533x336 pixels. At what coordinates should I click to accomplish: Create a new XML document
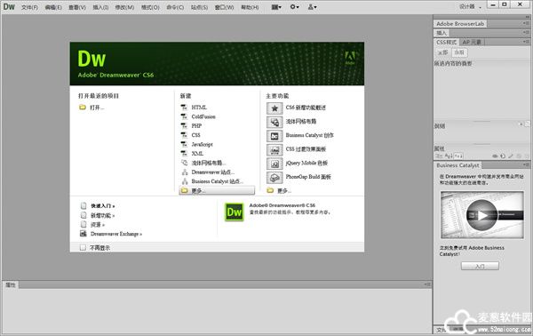pos(197,154)
